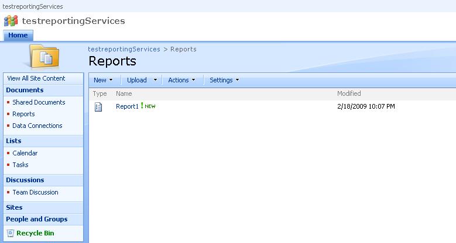Click the top testreportingServices header link

pyautogui.click(x=33, y=6)
